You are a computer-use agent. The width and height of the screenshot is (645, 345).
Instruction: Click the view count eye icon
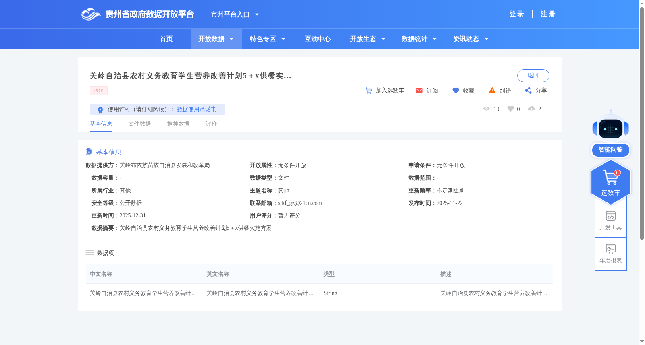point(486,109)
